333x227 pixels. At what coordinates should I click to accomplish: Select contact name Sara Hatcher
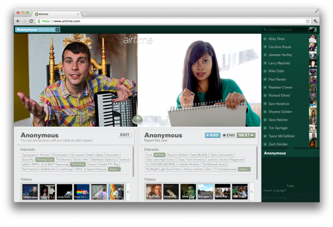(278, 120)
